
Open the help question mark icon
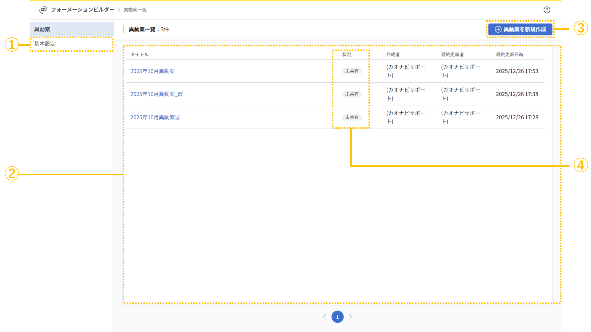pos(547,10)
